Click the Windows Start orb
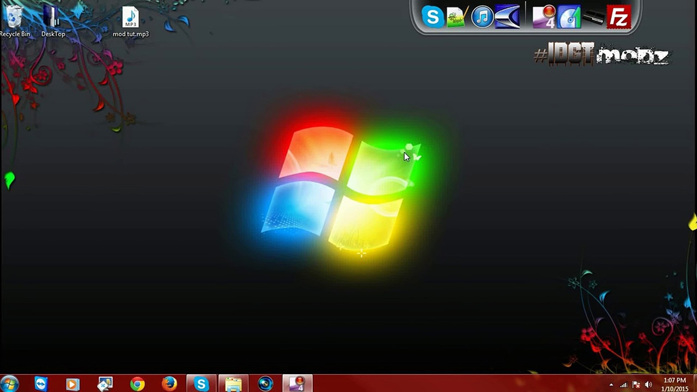Viewport: 697px width, 392px height. (x=9, y=384)
